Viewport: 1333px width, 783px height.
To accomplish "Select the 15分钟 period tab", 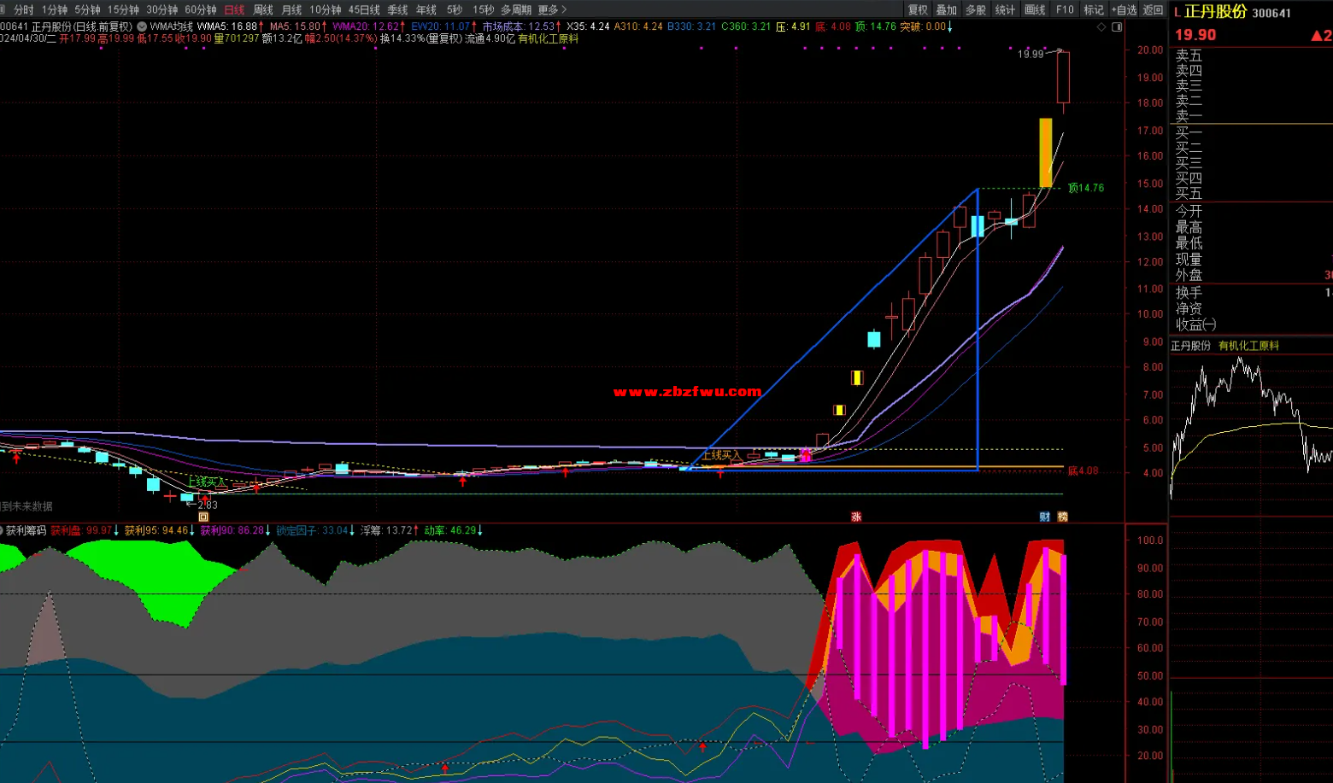I will (x=123, y=9).
